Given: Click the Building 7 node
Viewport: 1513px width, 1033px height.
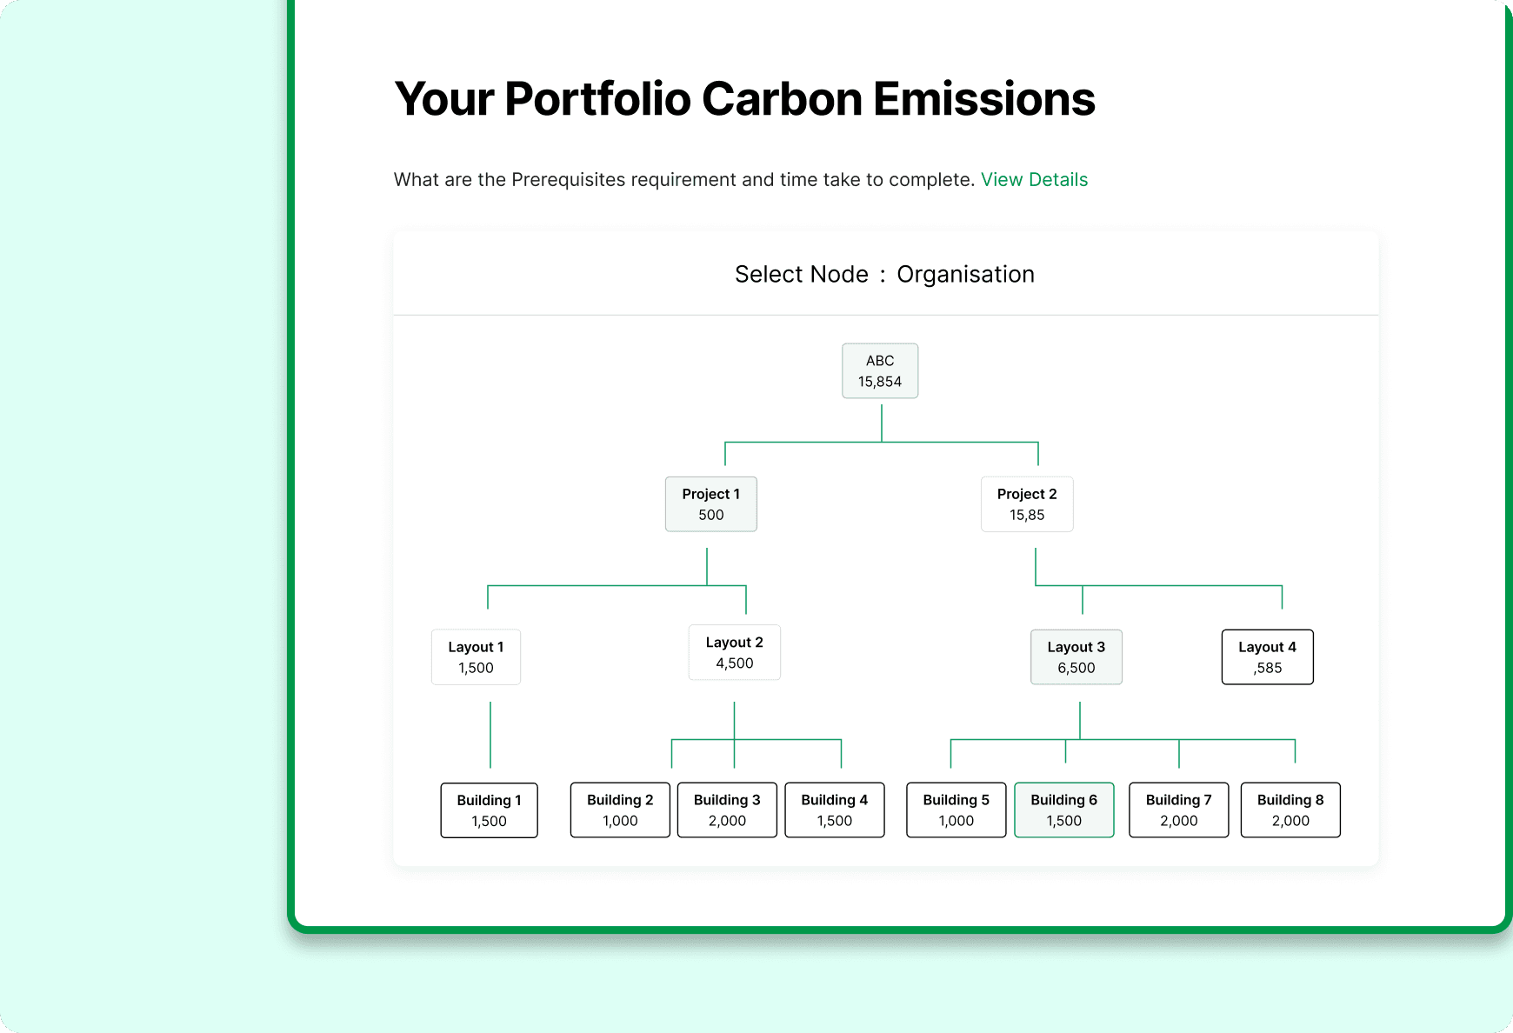Looking at the screenshot, I should pyautogui.click(x=1178, y=810).
